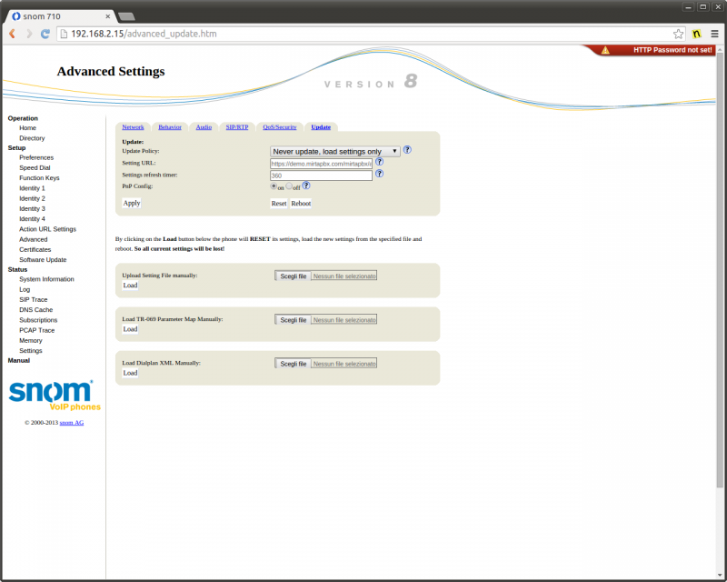The image size is (727, 582).
Task: Open help for Update Policy
Action: [x=406, y=150]
